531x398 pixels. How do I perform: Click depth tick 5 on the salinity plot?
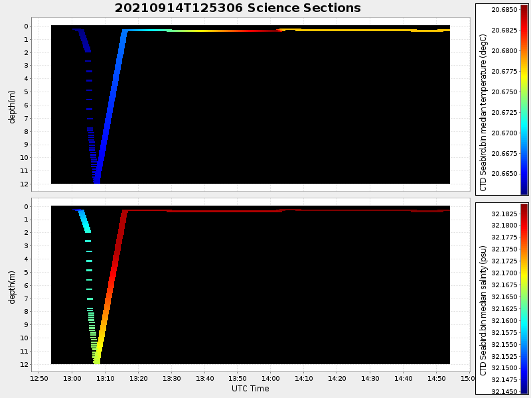[x=26, y=273]
